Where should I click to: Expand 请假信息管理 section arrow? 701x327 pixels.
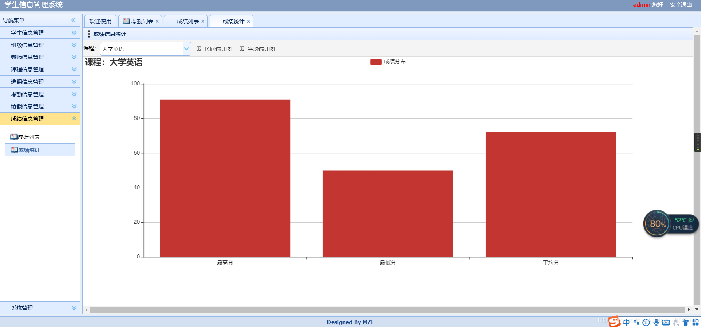coord(74,106)
